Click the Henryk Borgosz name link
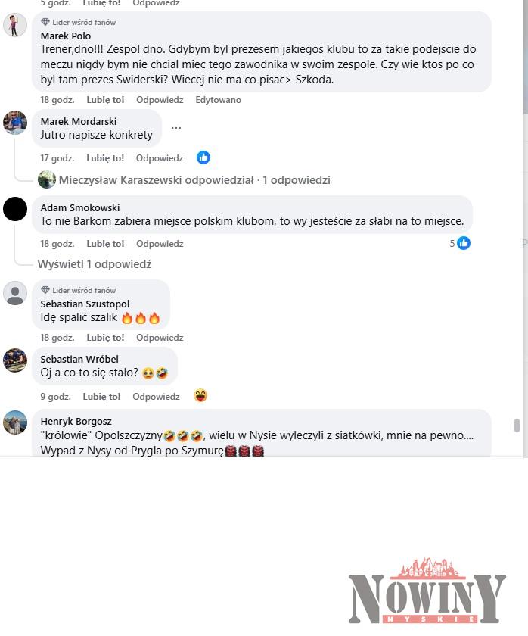 76,422
